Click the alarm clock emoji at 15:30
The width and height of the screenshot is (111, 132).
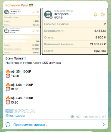click(8, 102)
